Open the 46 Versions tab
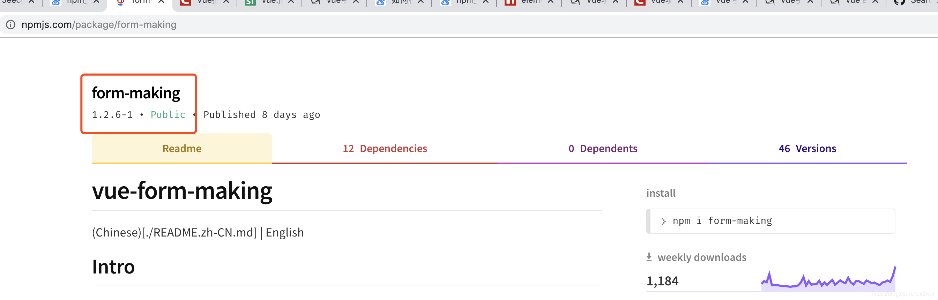Image resolution: width=938 pixels, height=300 pixels. 807,149
